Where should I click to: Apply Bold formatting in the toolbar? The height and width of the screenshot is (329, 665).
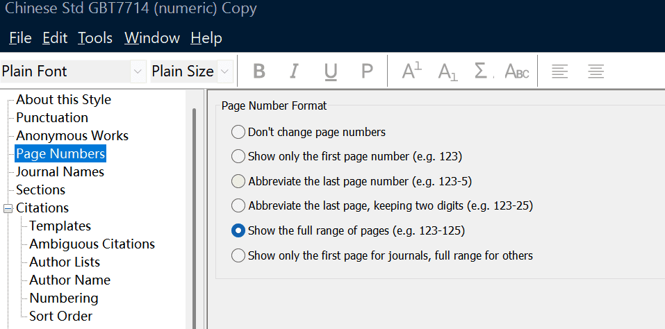click(x=259, y=71)
